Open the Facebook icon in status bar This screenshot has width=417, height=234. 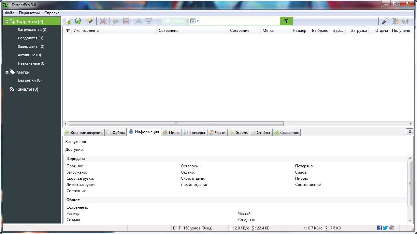tap(379, 228)
